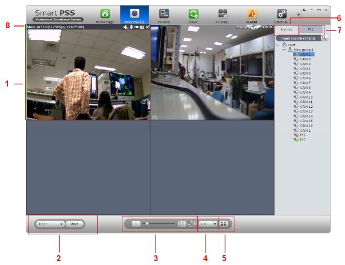
Task: Open the General settings gear icon
Action: pos(281,14)
